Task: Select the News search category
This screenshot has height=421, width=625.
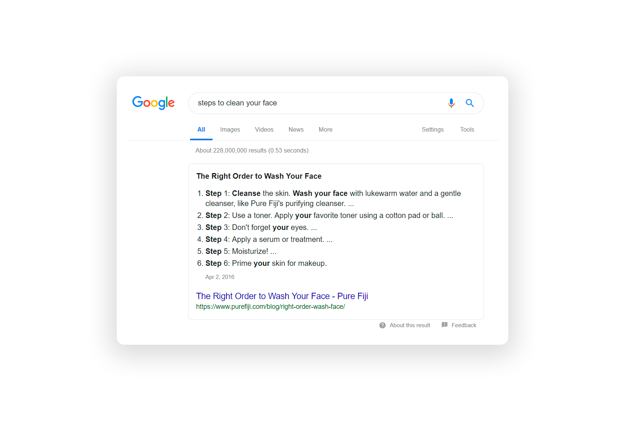Action: 296,129
